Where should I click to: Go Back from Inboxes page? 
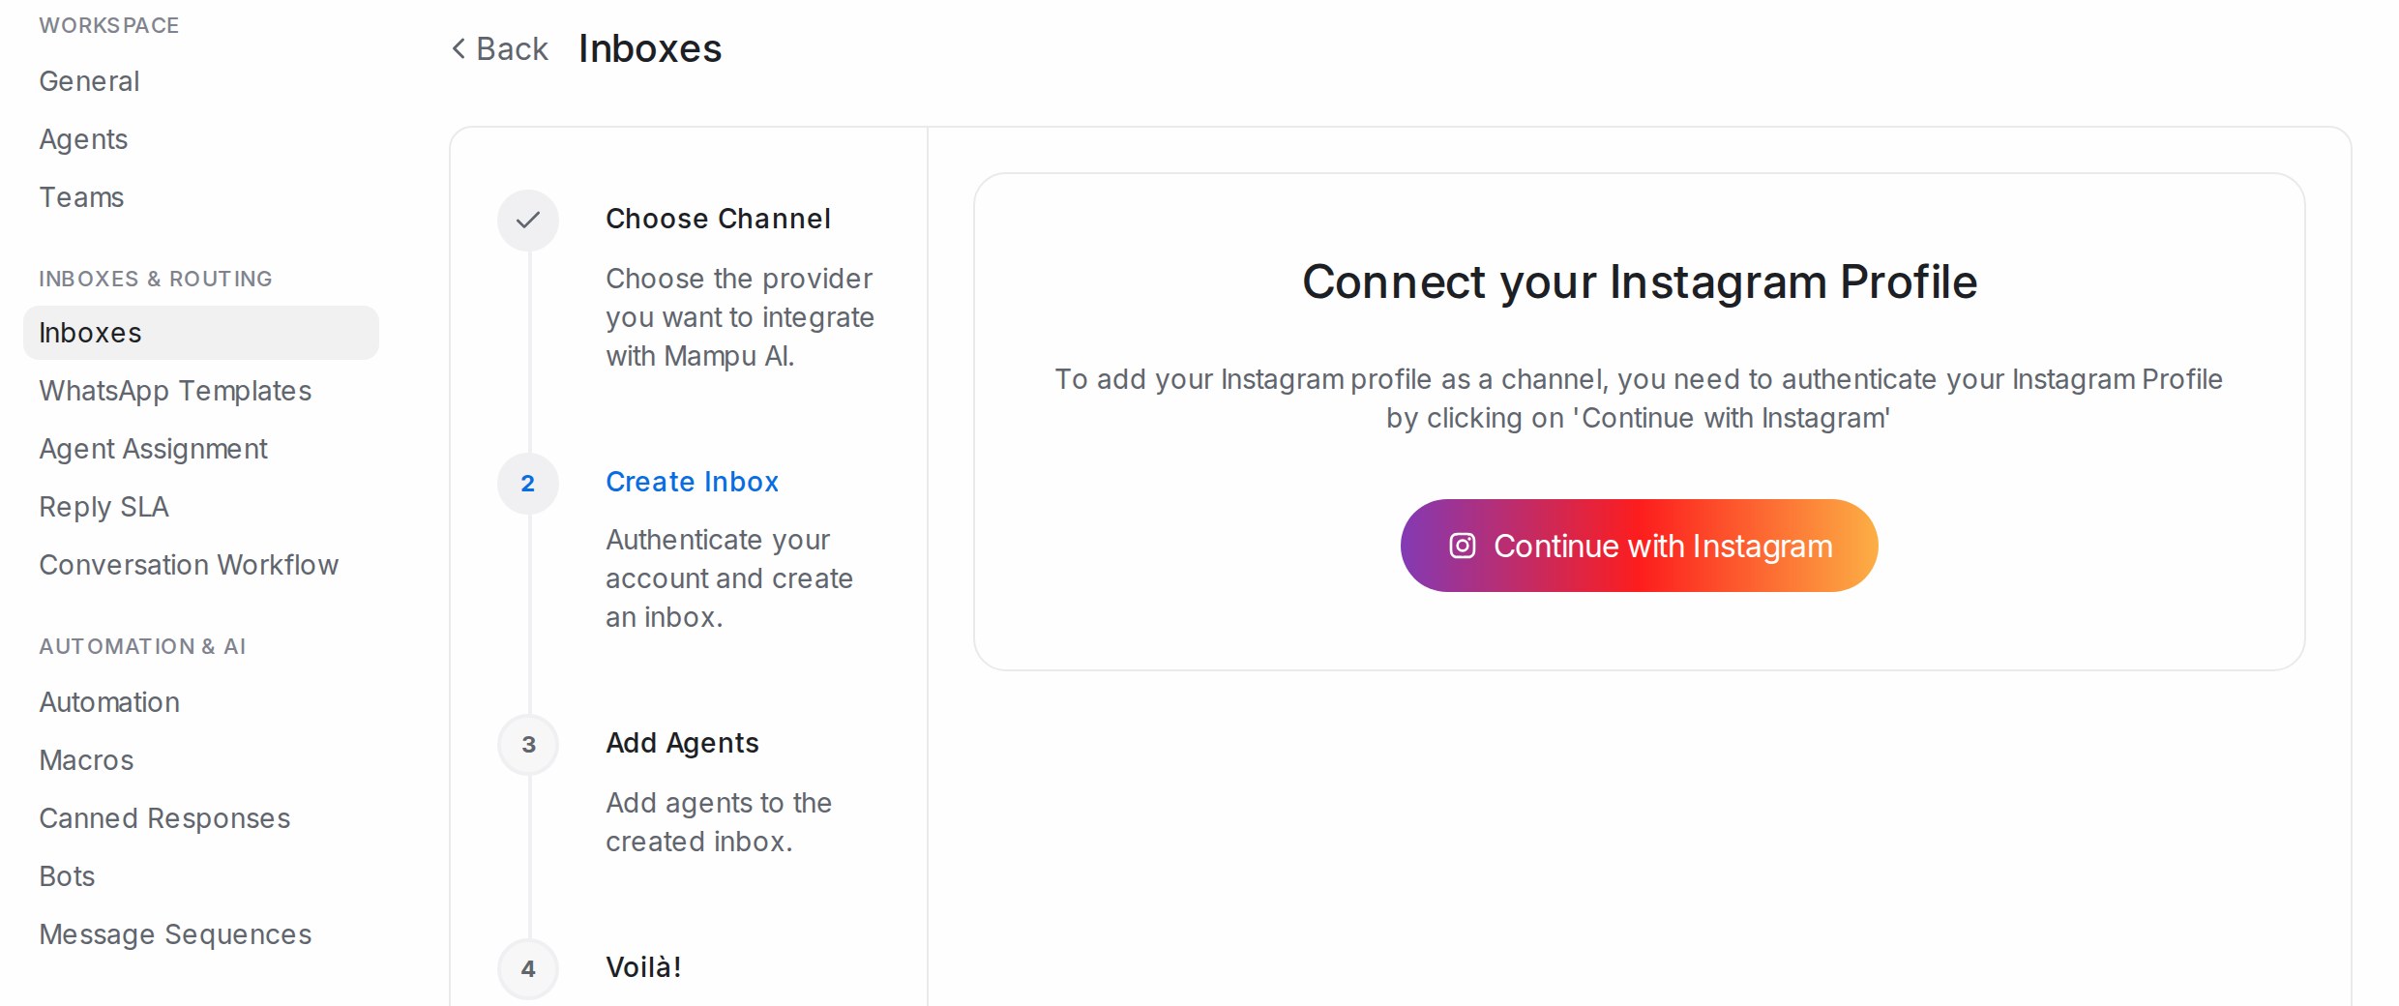tap(500, 48)
